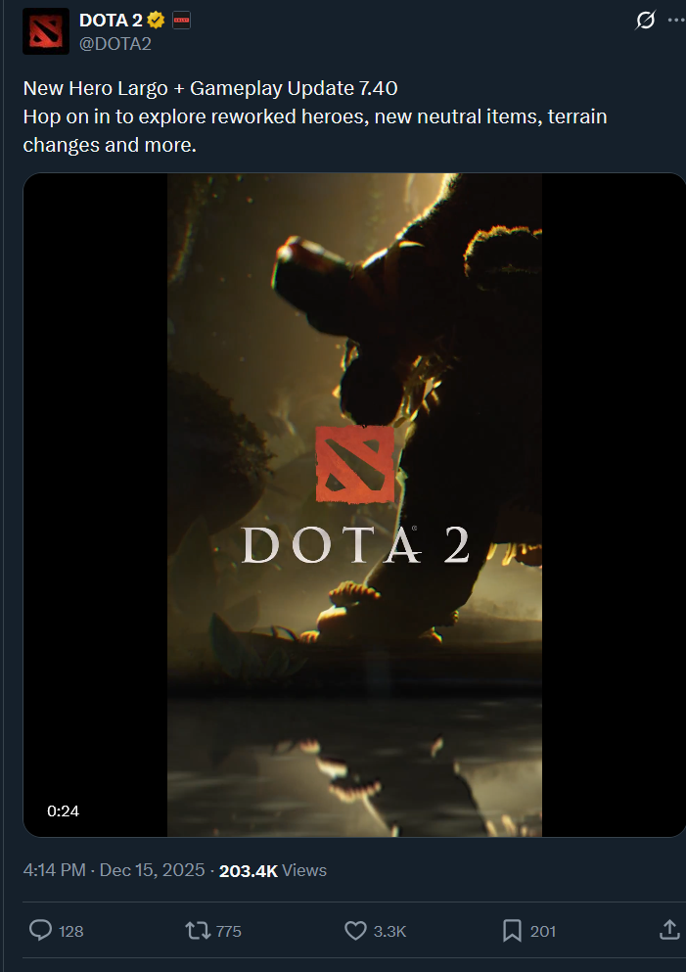Play the Largo announcement video
Viewport: 686px width, 972px height.
(x=354, y=504)
